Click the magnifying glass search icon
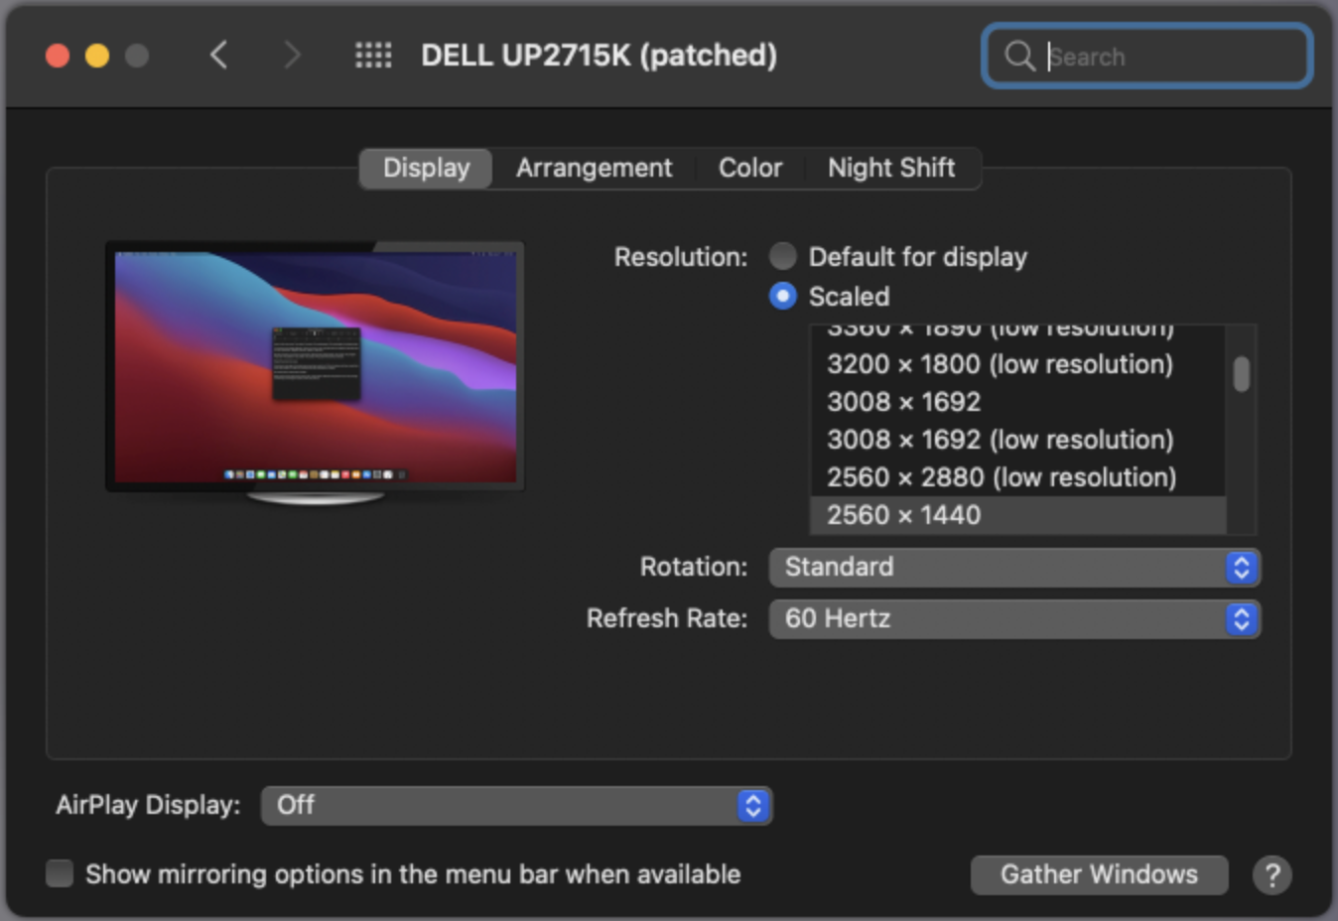This screenshot has height=921, width=1338. click(1019, 56)
